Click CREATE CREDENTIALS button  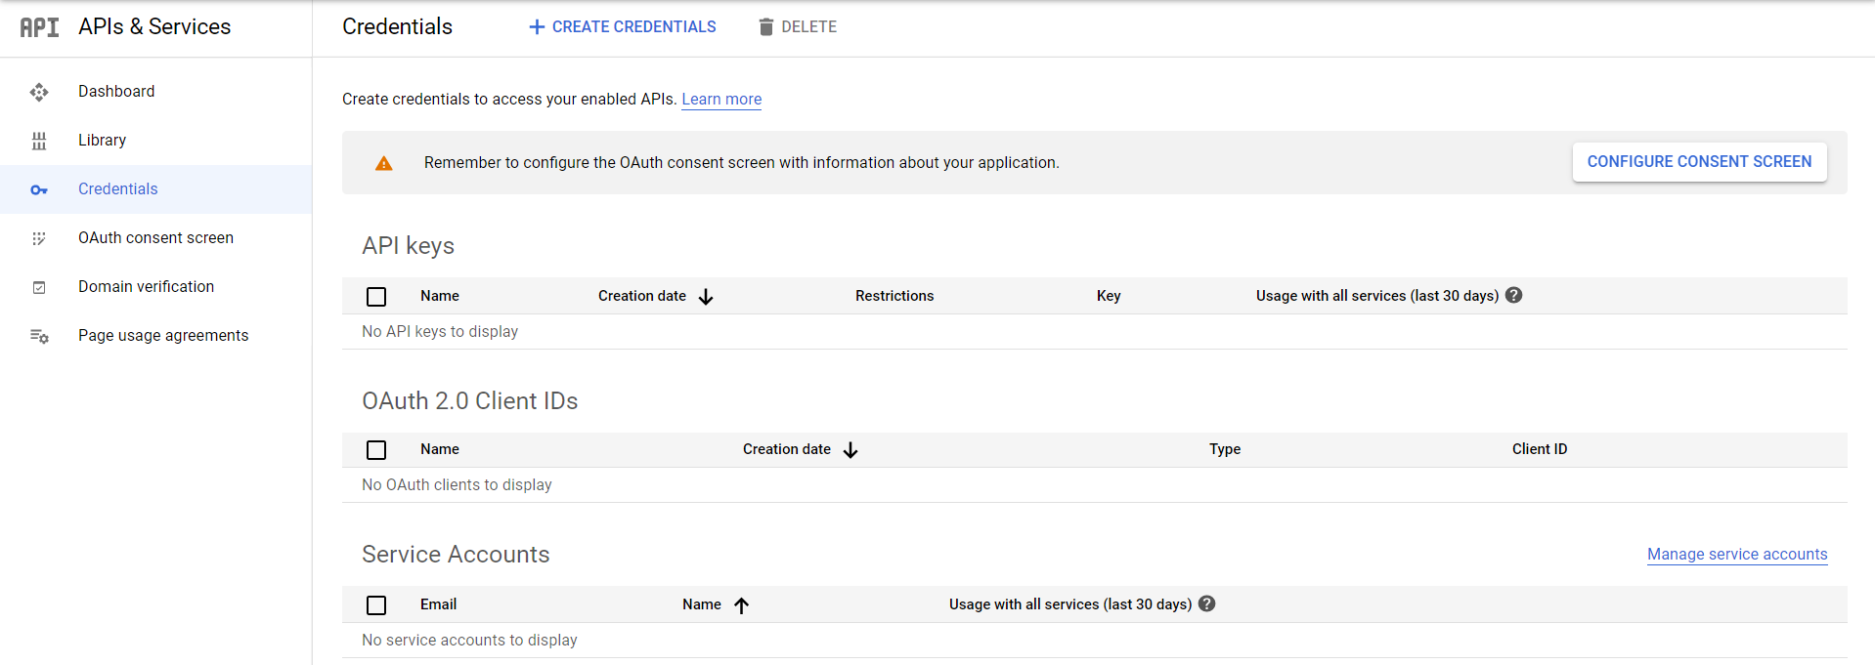pos(623,27)
